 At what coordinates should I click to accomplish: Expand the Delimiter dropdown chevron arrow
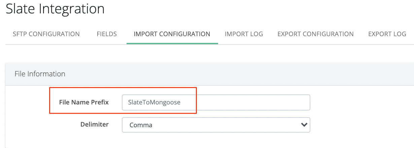pyautogui.click(x=304, y=125)
